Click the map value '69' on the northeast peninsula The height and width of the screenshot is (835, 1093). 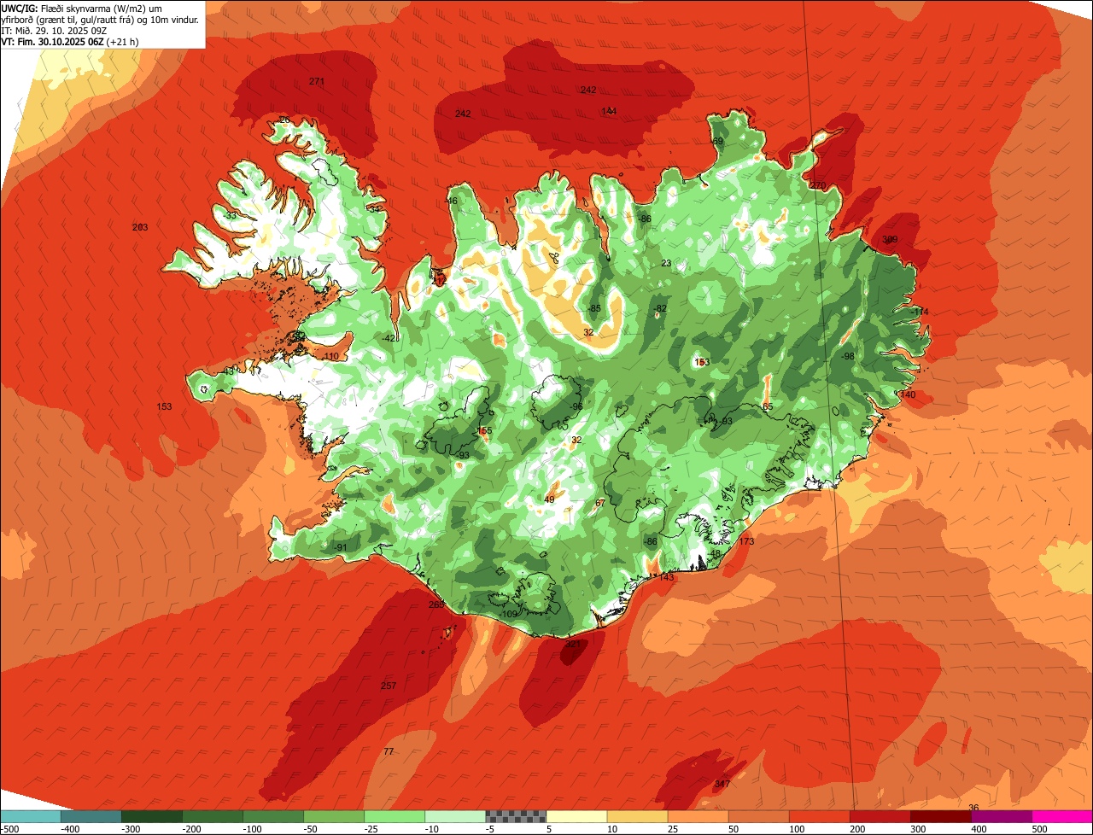click(717, 142)
